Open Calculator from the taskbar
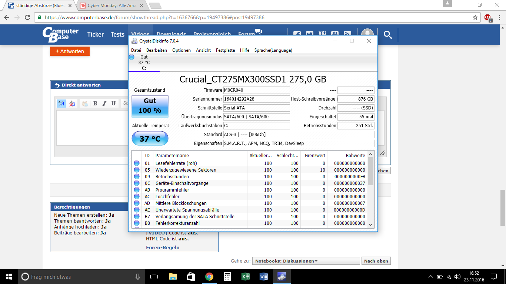 [227, 277]
